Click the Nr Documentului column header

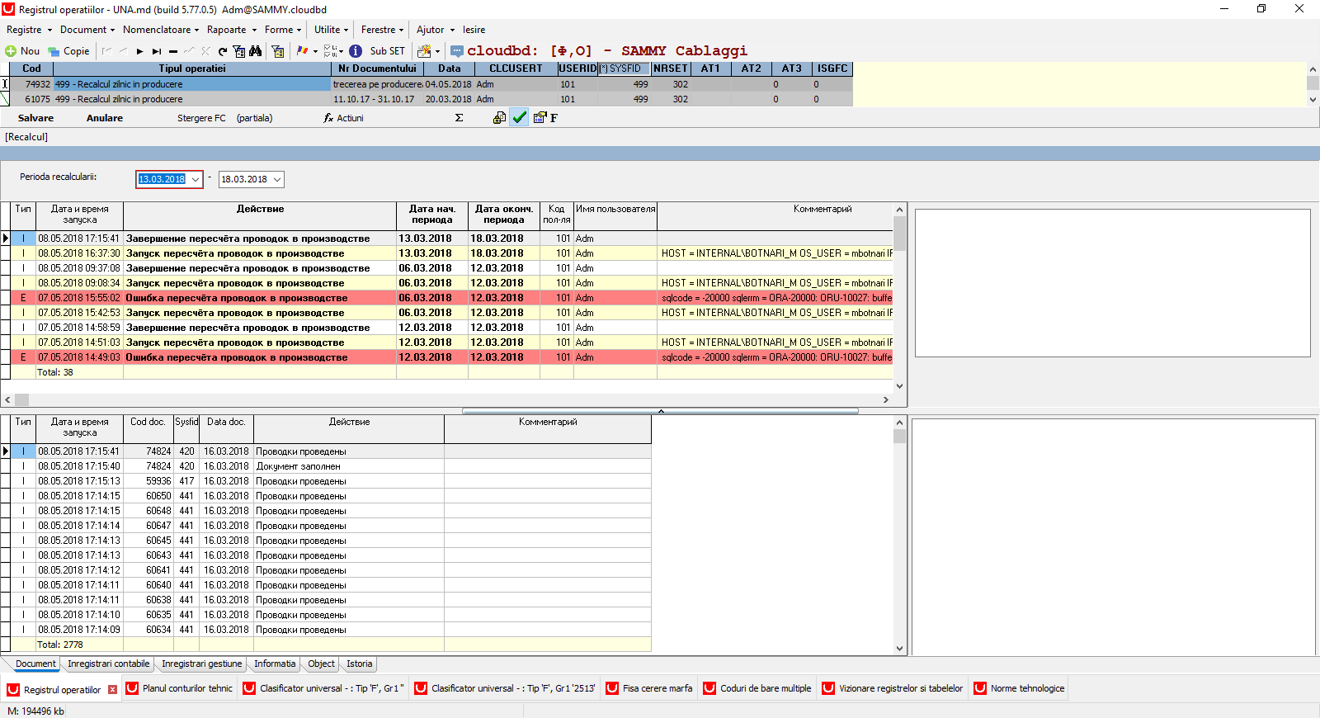coord(377,68)
